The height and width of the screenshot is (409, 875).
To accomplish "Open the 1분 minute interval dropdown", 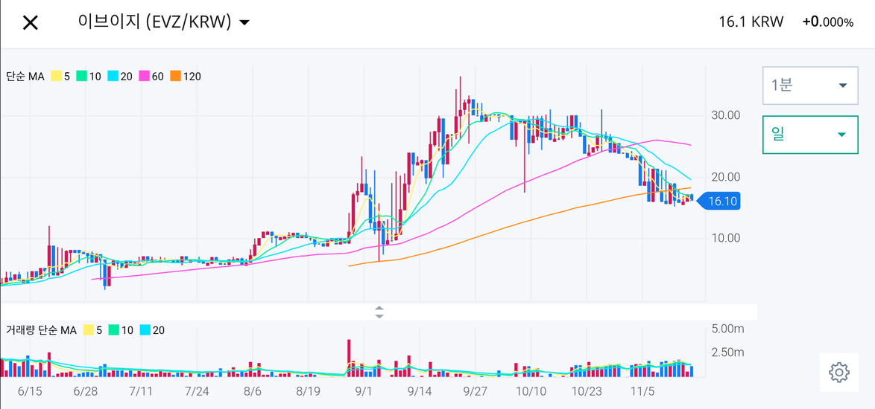I will (x=809, y=85).
